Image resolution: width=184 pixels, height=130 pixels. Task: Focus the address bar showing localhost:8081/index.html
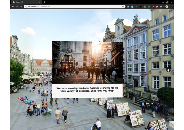(x=74, y=7)
